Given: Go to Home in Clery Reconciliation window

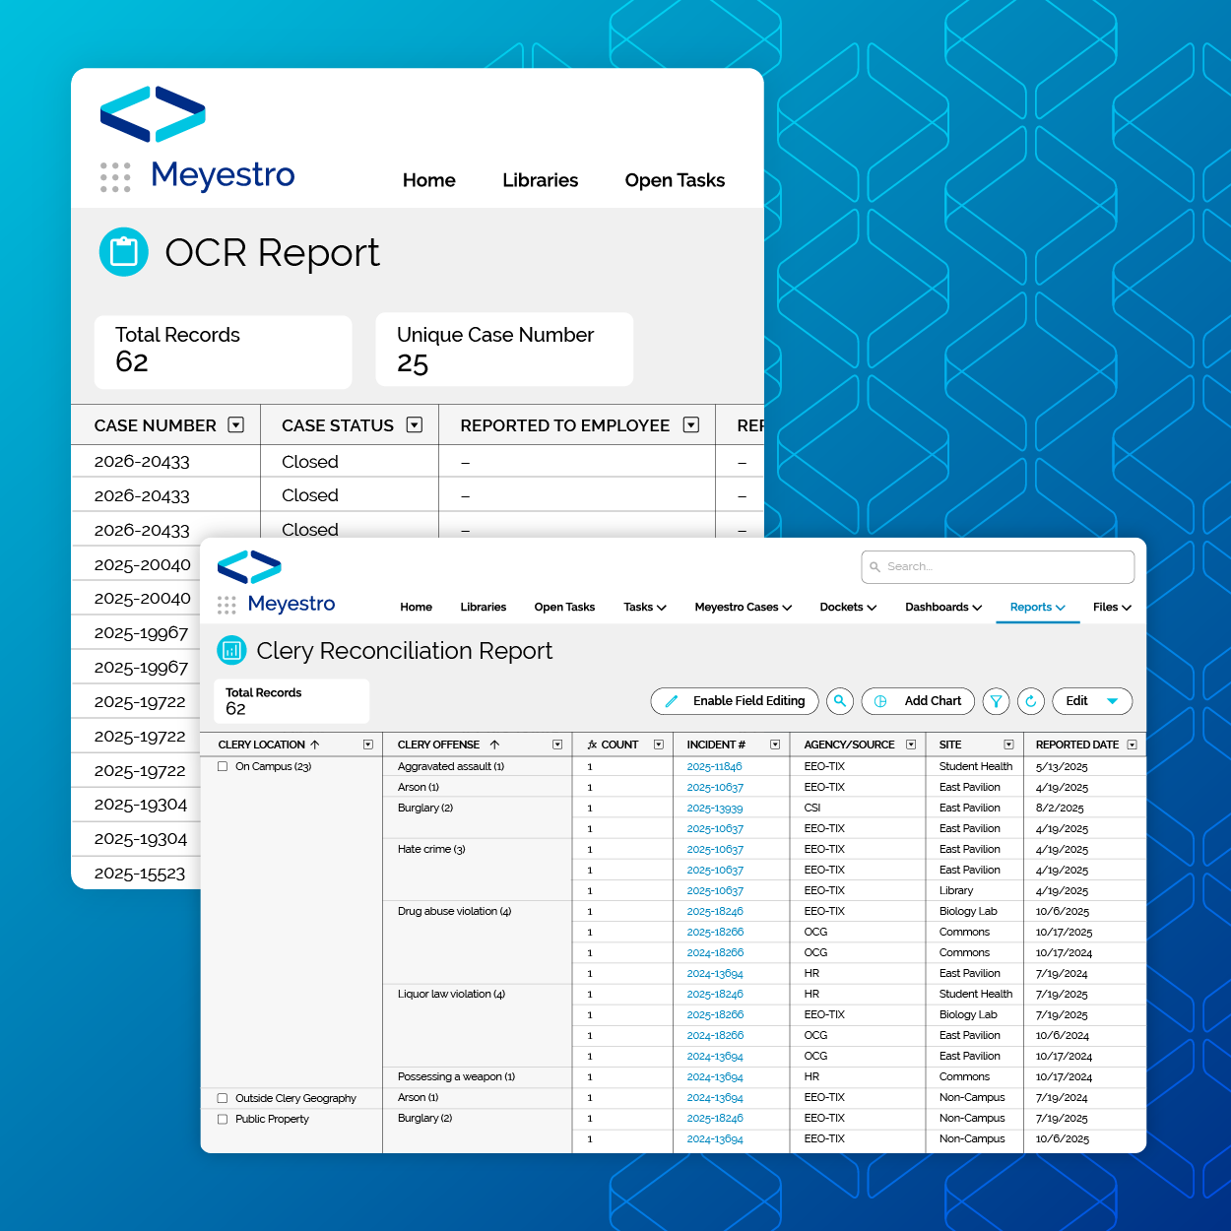Looking at the screenshot, I should tap(416, 607).
